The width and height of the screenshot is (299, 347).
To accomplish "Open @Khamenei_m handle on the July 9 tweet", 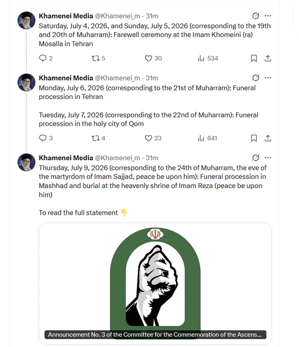I will pyautogui.click(x=117, y=158).
